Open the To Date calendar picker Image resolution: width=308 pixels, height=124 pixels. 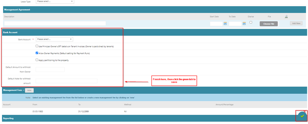tap(244, 24)
